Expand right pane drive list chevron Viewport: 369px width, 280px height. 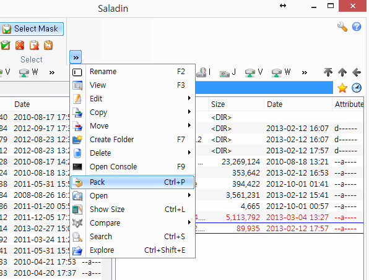point(304,72)
